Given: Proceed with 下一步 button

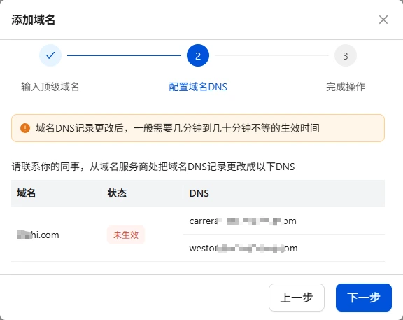Looking at the screenshot, I should pyautogui.click(x=364, y=298).
